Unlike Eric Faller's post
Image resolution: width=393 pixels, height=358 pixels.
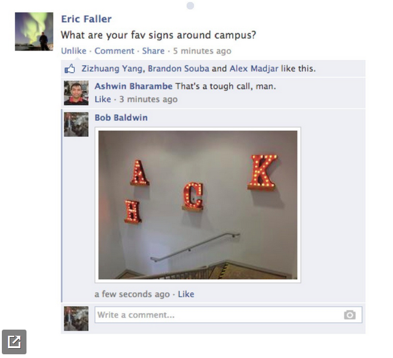coord(74,51)
